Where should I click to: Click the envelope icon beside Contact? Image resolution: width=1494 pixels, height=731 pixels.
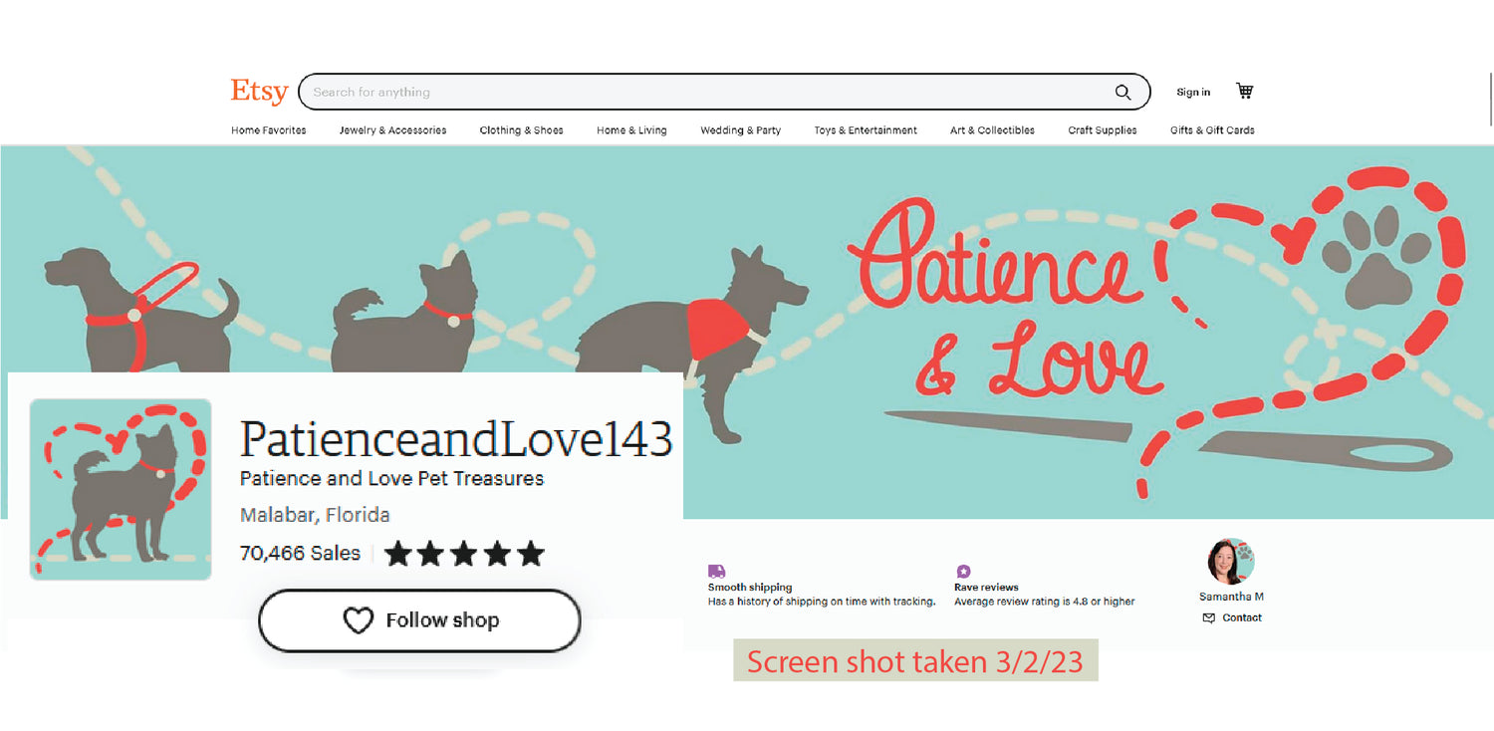pos(1208,618)
